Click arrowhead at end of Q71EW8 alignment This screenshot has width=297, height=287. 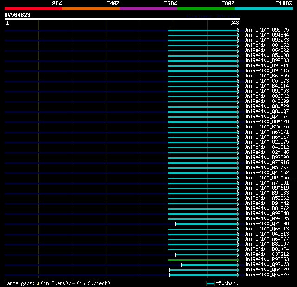click(238, 224)
